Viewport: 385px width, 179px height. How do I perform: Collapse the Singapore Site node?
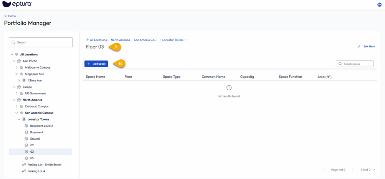click(x=17, y=74)
